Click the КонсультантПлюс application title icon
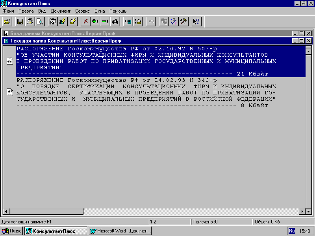 click(4, 4)
